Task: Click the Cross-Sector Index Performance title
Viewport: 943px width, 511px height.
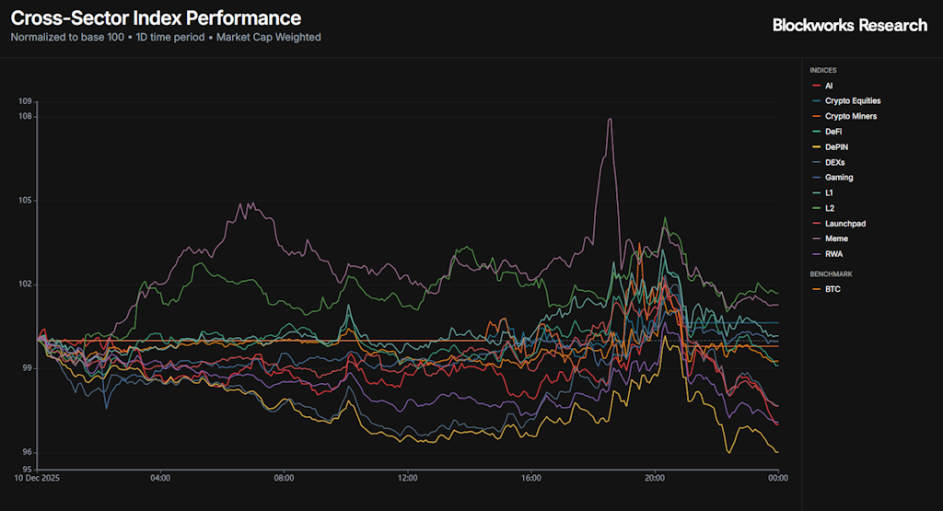Action: pyautogui.click(x=156, y=17)
